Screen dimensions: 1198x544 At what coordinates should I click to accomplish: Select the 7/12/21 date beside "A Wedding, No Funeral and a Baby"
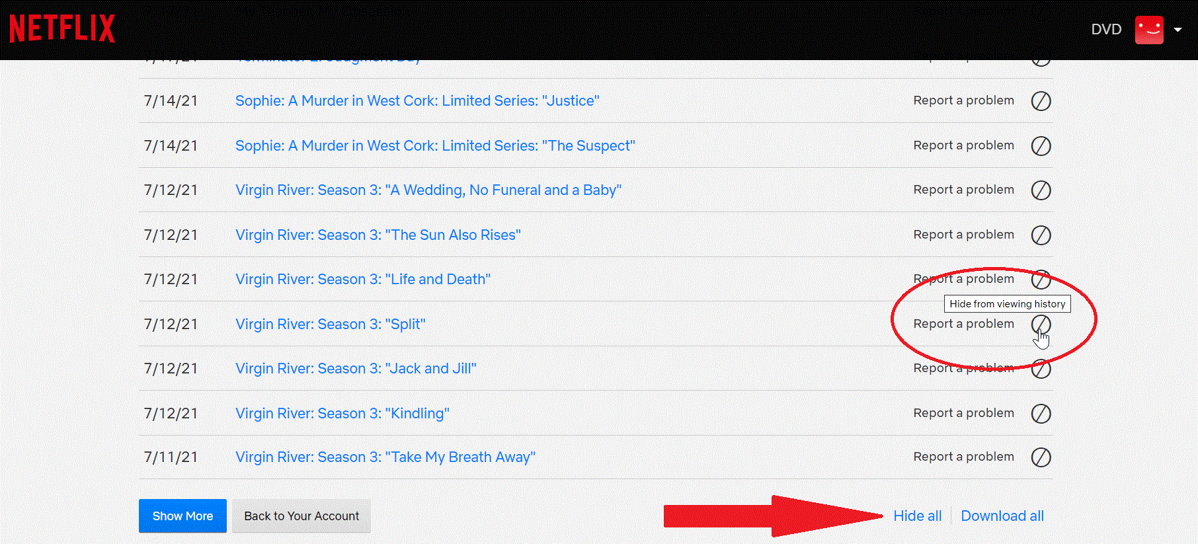click(171, 190)
